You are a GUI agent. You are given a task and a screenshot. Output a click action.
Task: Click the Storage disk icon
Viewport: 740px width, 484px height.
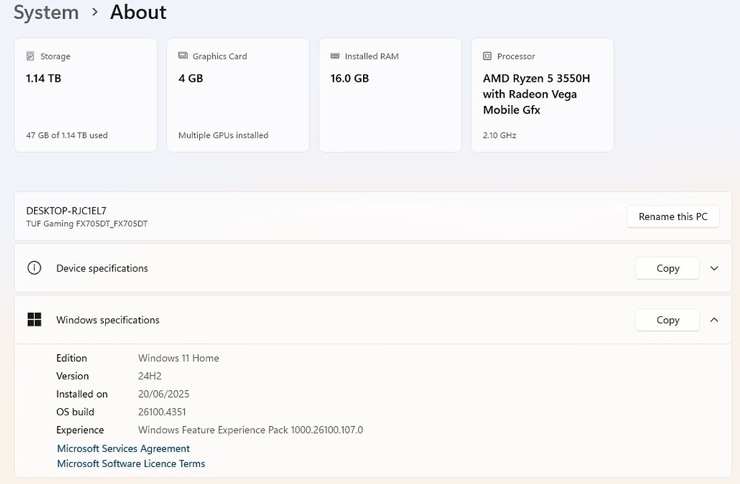click(30, 56)
